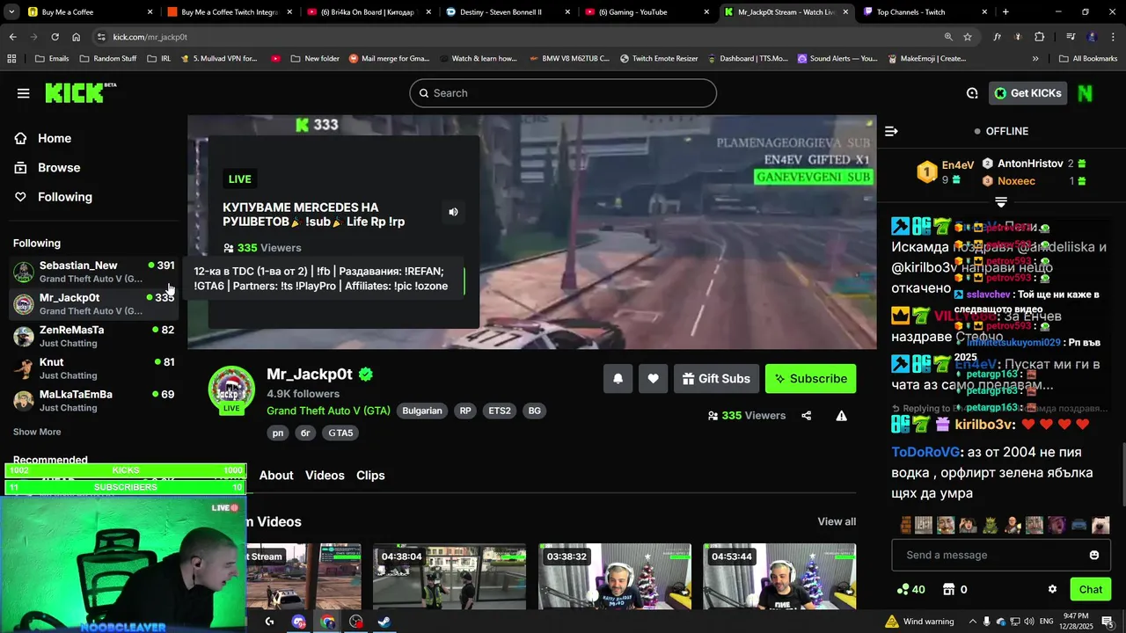Show hidden system tray icons
Screen dimensions: 1126x633
point(973,622)
